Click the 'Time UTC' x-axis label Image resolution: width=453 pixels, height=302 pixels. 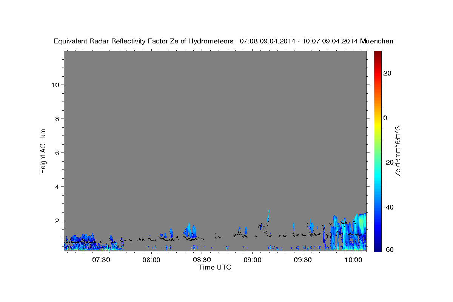pyautogui.click(x=215, y=267)
